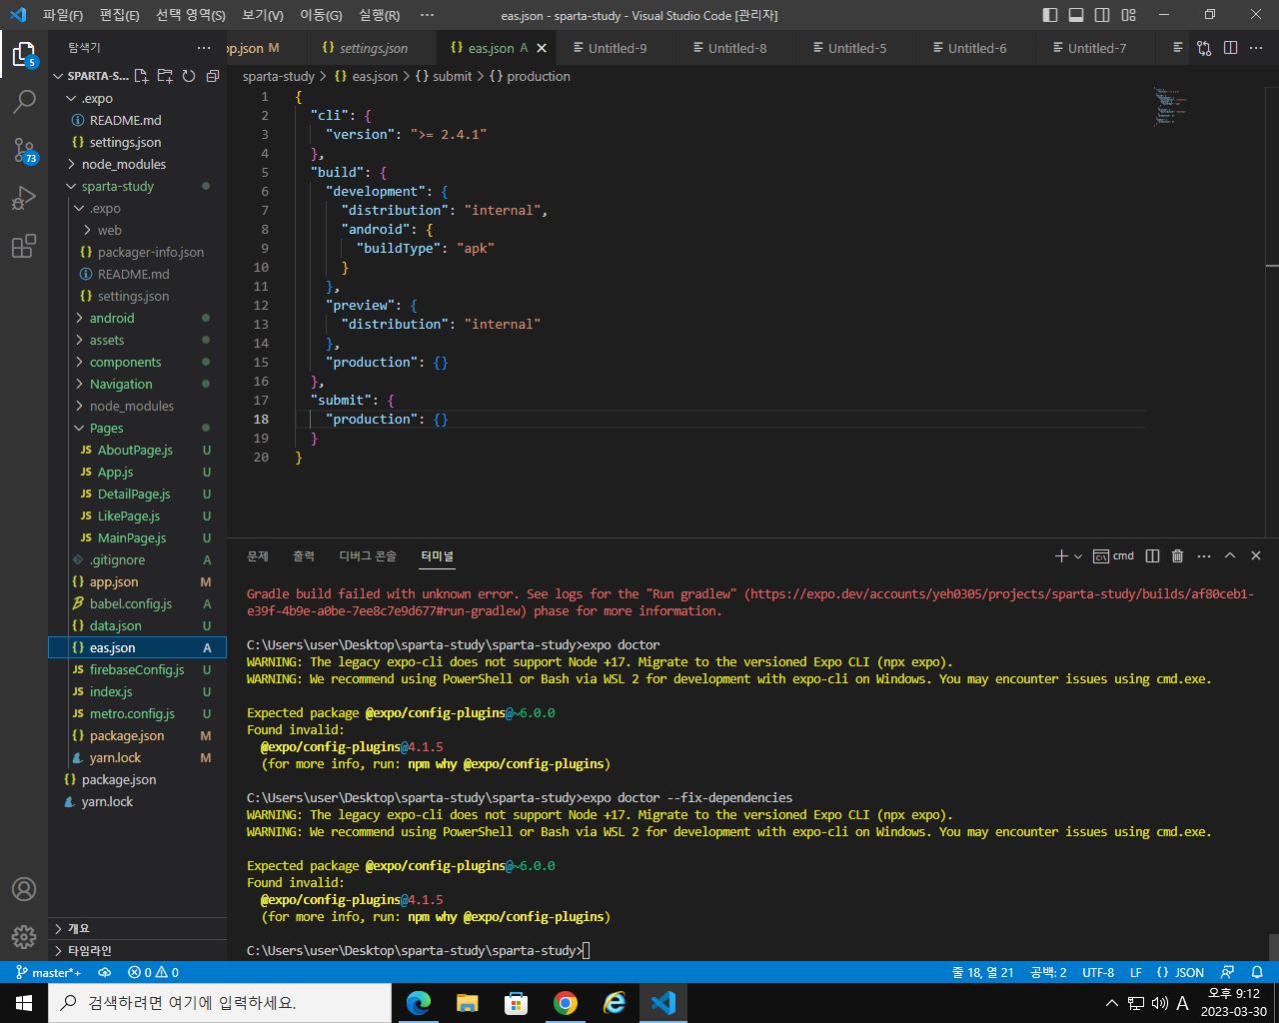Open explorer More Actions ellipsis
This screenshot has height=1023, width=1279.
pyautogui.click(x=204, y=48)
